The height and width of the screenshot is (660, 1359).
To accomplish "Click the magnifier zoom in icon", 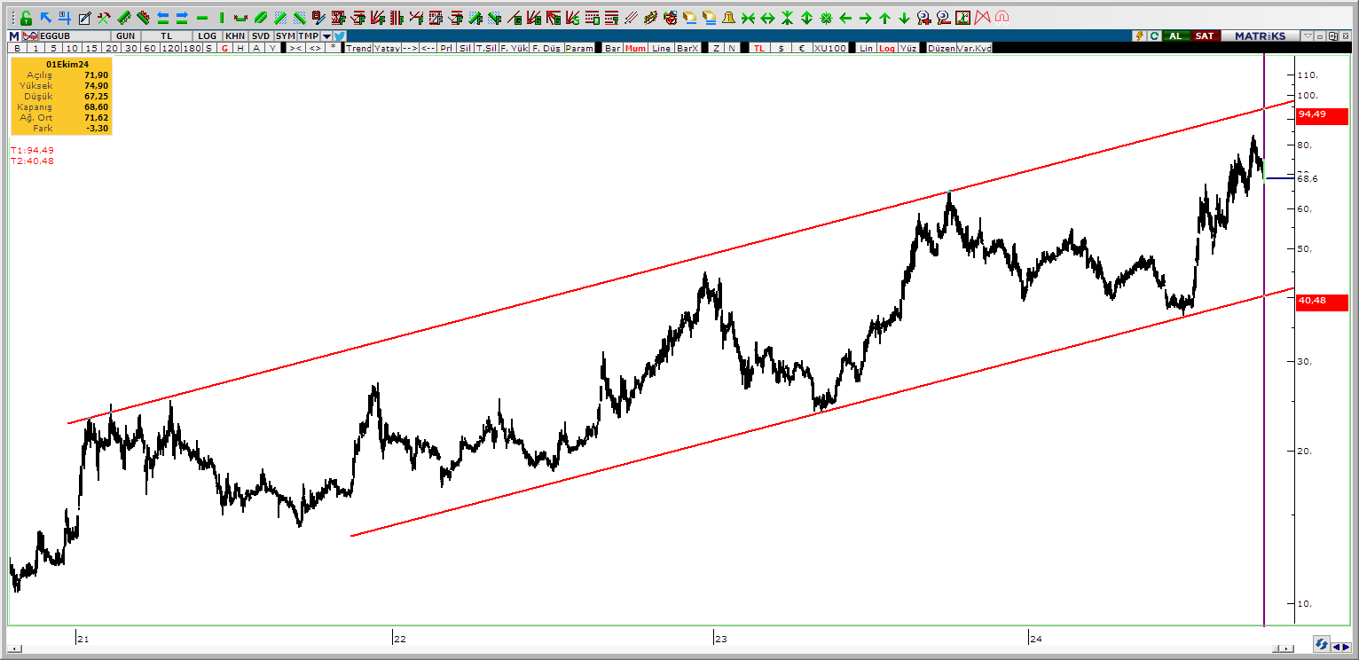I will (x=923, y=18).
